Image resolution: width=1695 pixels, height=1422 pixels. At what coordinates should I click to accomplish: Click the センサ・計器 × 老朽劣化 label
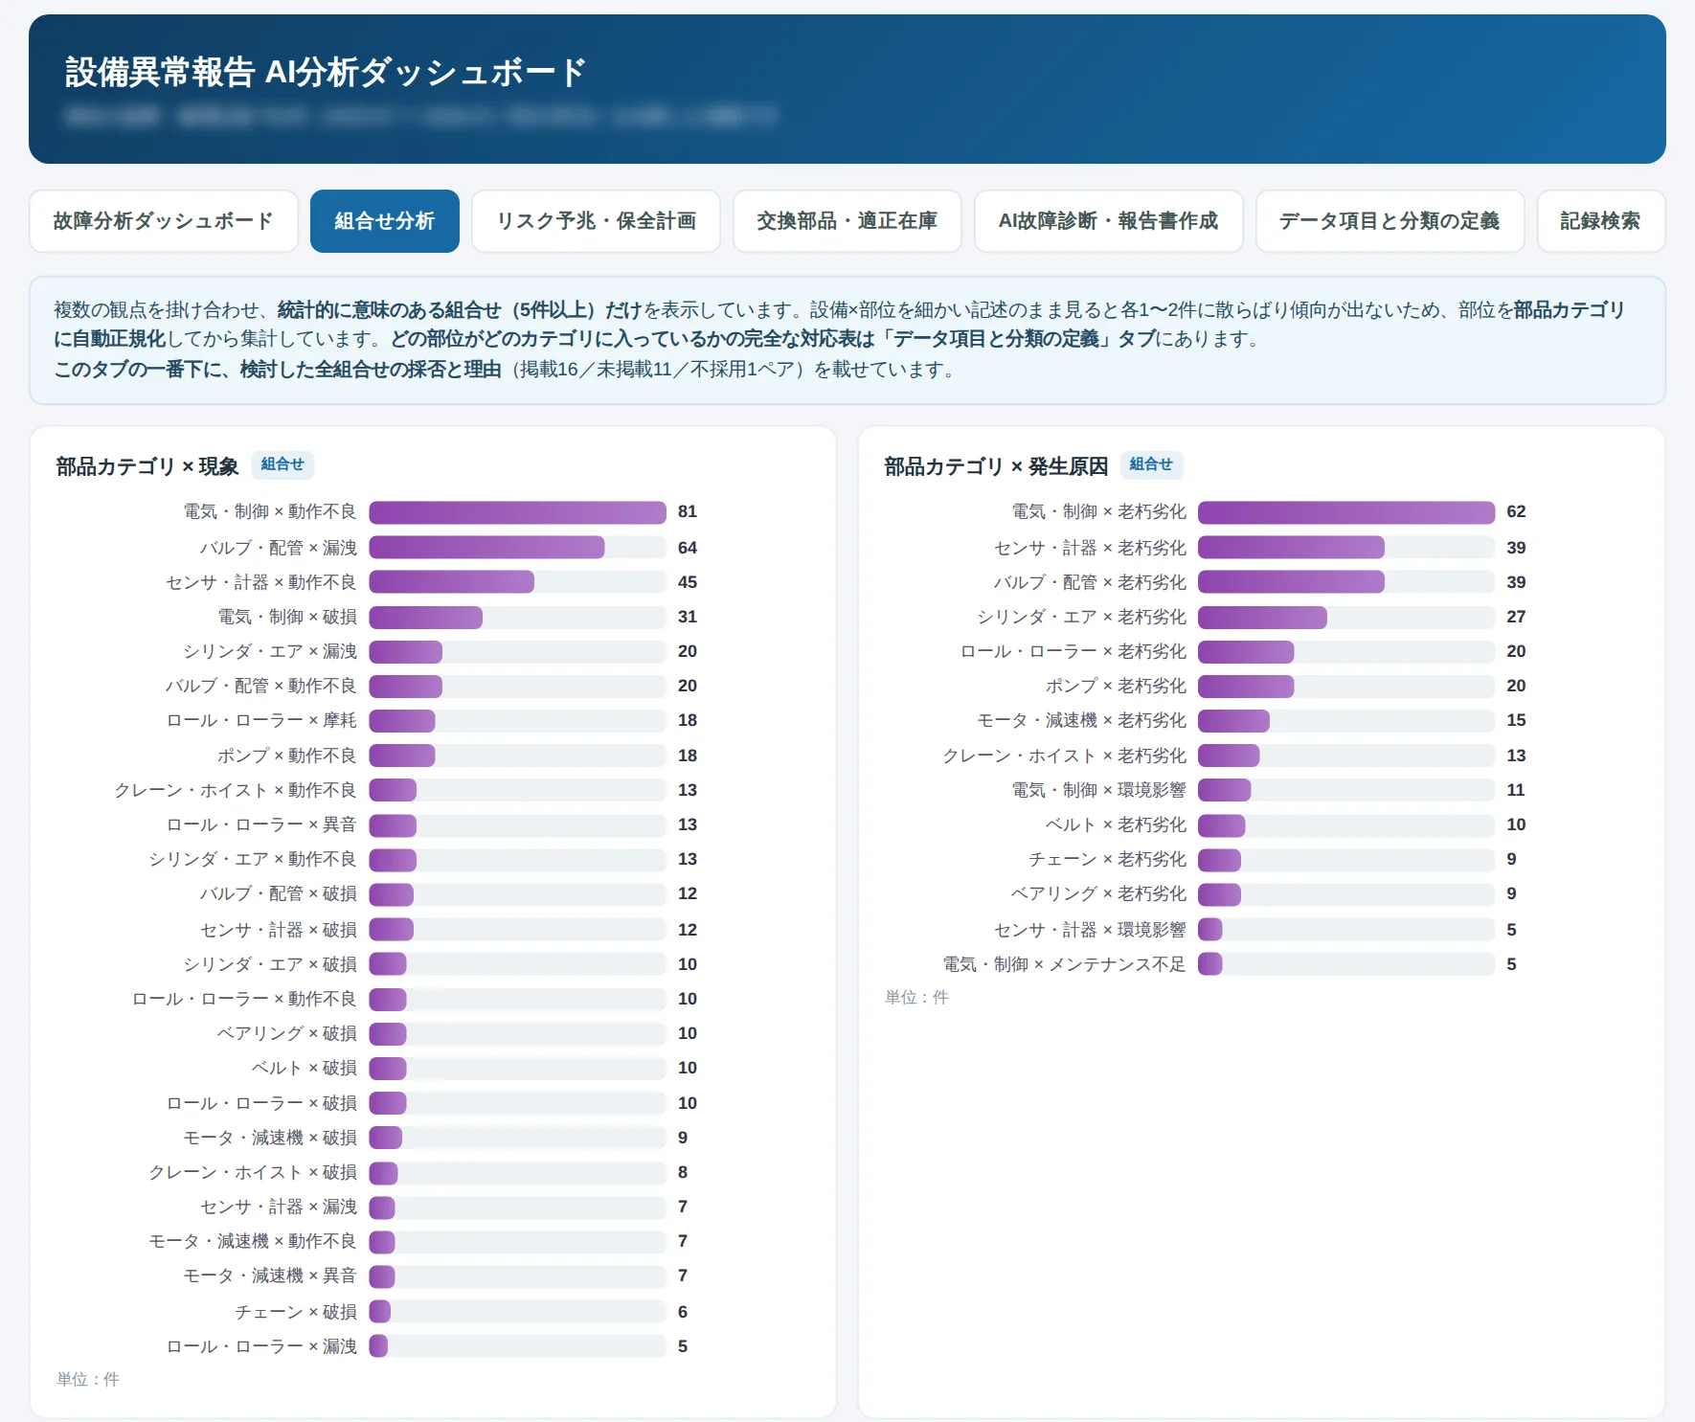(x=1090, y=548)
